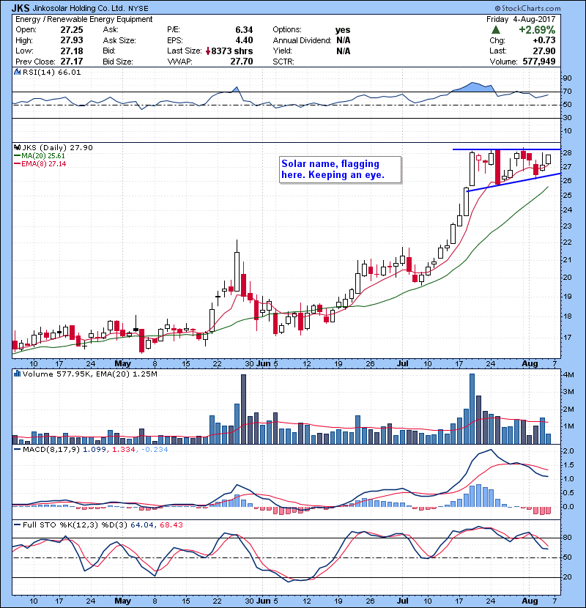Click the stochastic %D value 68.43
Viewport: 586px width, 608px height.
coord(171,525)
